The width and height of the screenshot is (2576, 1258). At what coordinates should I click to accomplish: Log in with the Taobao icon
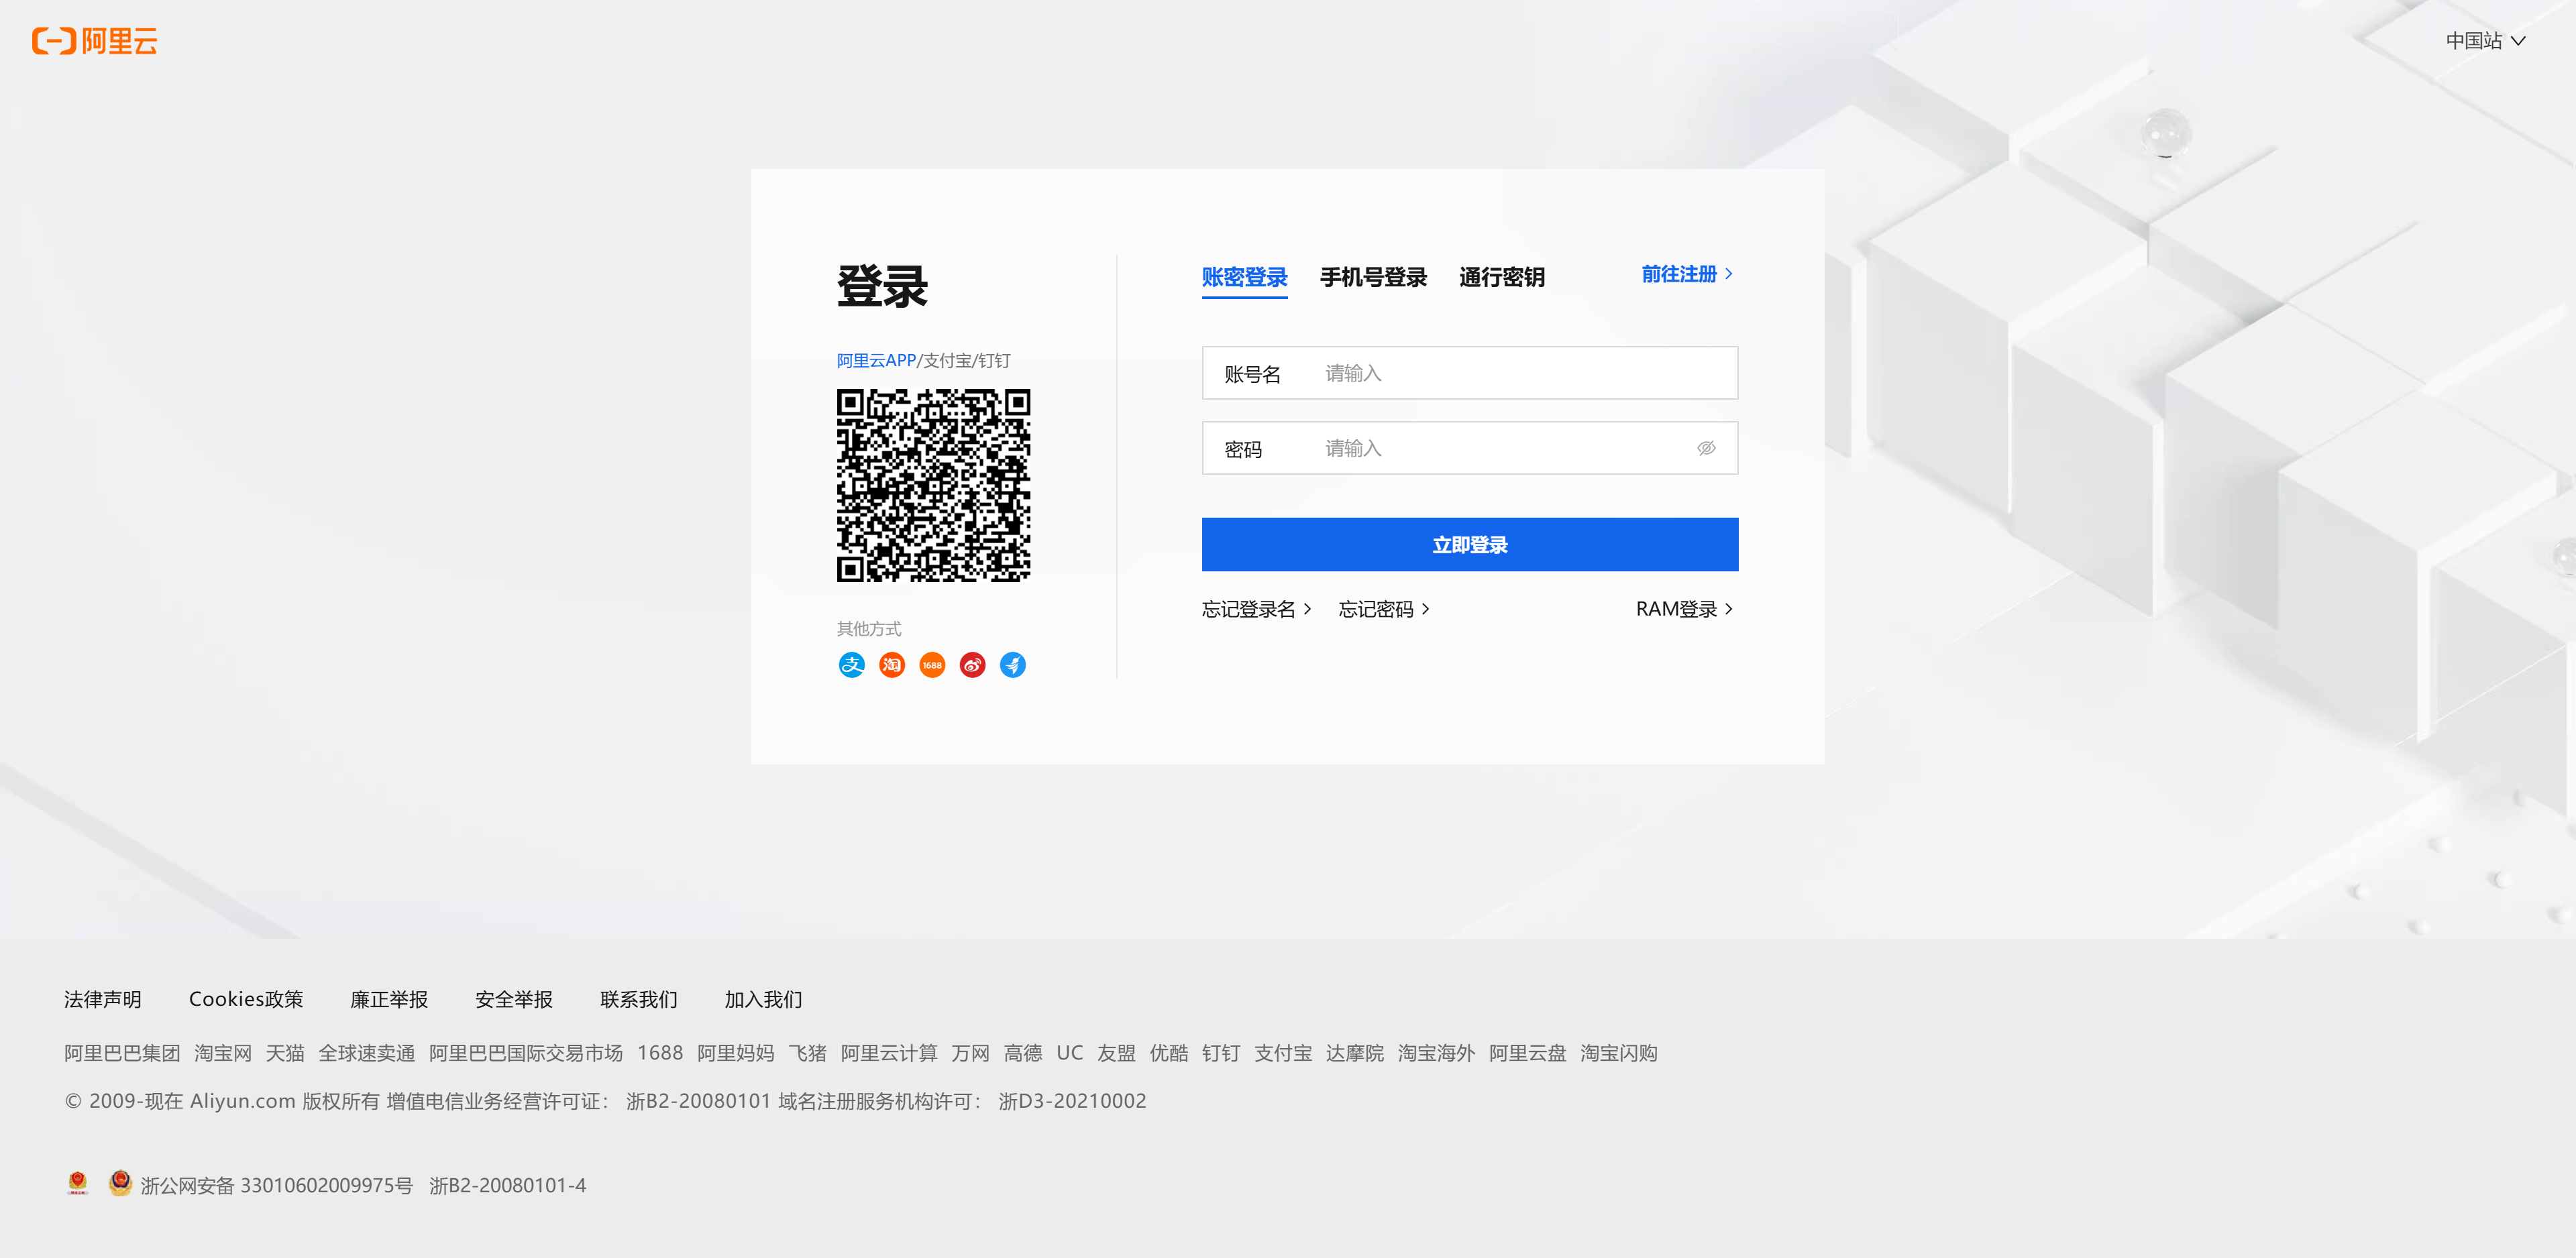point(891,665)
